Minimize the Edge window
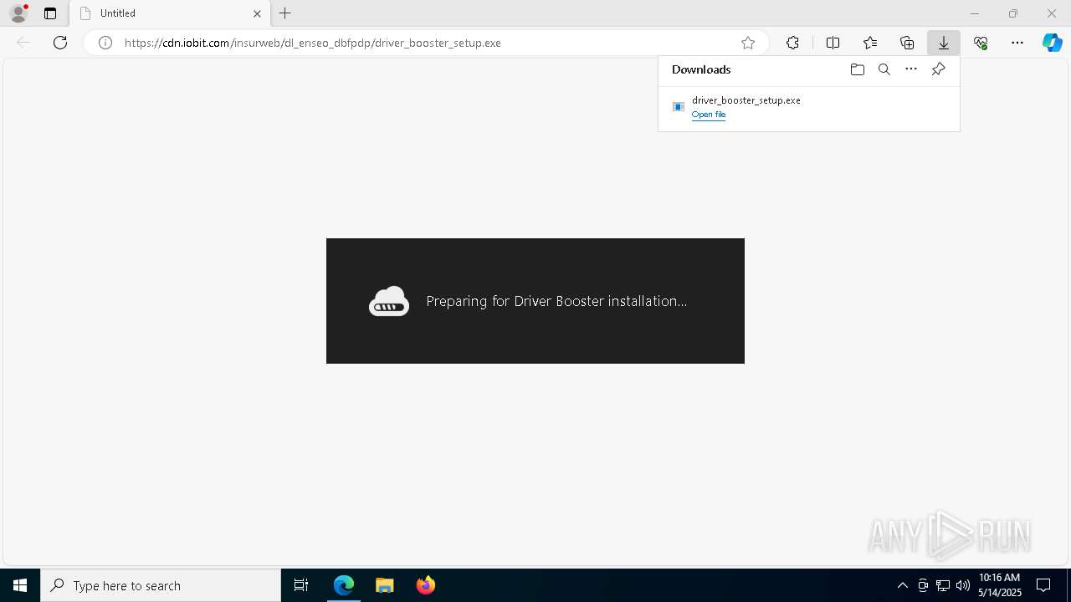Screen dimensions: 1071x602 975,13
